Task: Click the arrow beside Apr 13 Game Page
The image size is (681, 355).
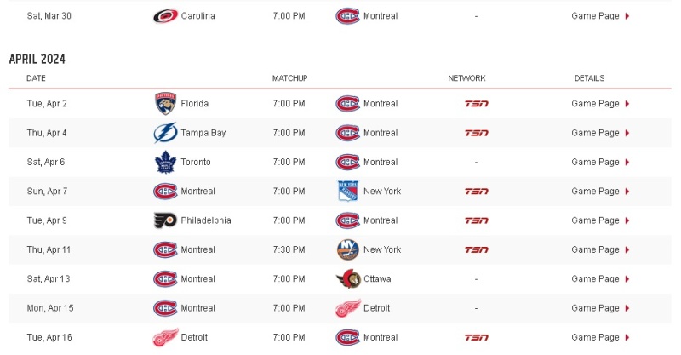Action: (x=627, y=279)
